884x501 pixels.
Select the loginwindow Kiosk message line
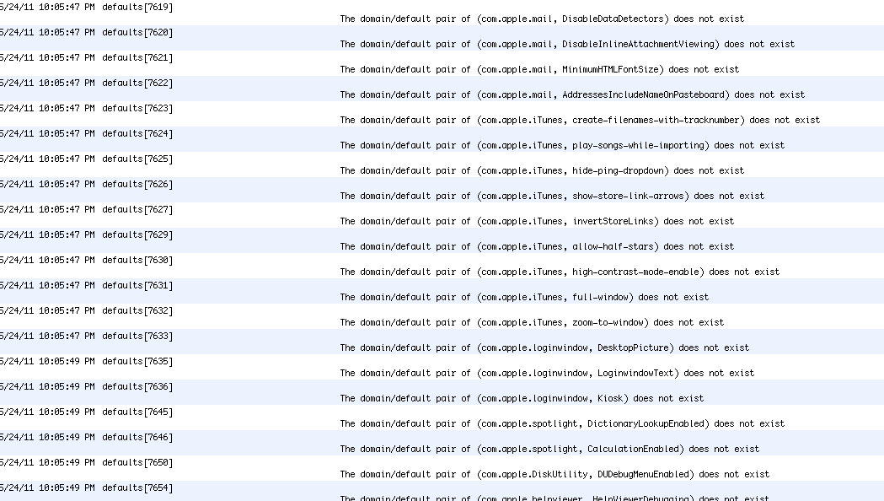pos(522,399)
